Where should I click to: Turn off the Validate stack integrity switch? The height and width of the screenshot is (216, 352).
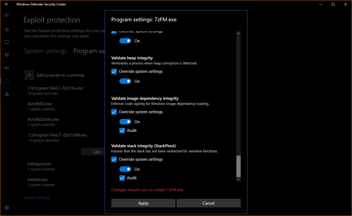pos(125,169)
